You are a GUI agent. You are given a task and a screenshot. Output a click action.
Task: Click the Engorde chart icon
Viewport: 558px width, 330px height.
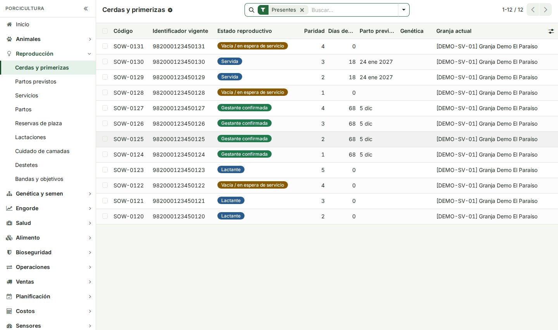9,208
